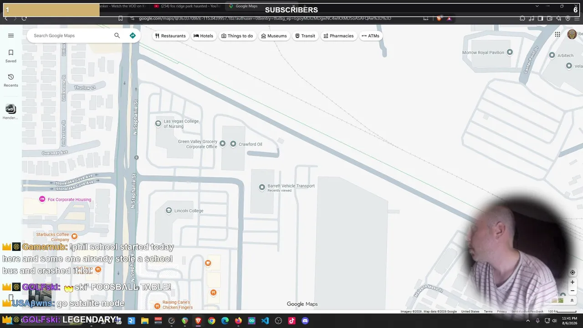This screenshot has width=583, height=328.
Task: Open the Brave Shields icon
Action: (439, 18)
